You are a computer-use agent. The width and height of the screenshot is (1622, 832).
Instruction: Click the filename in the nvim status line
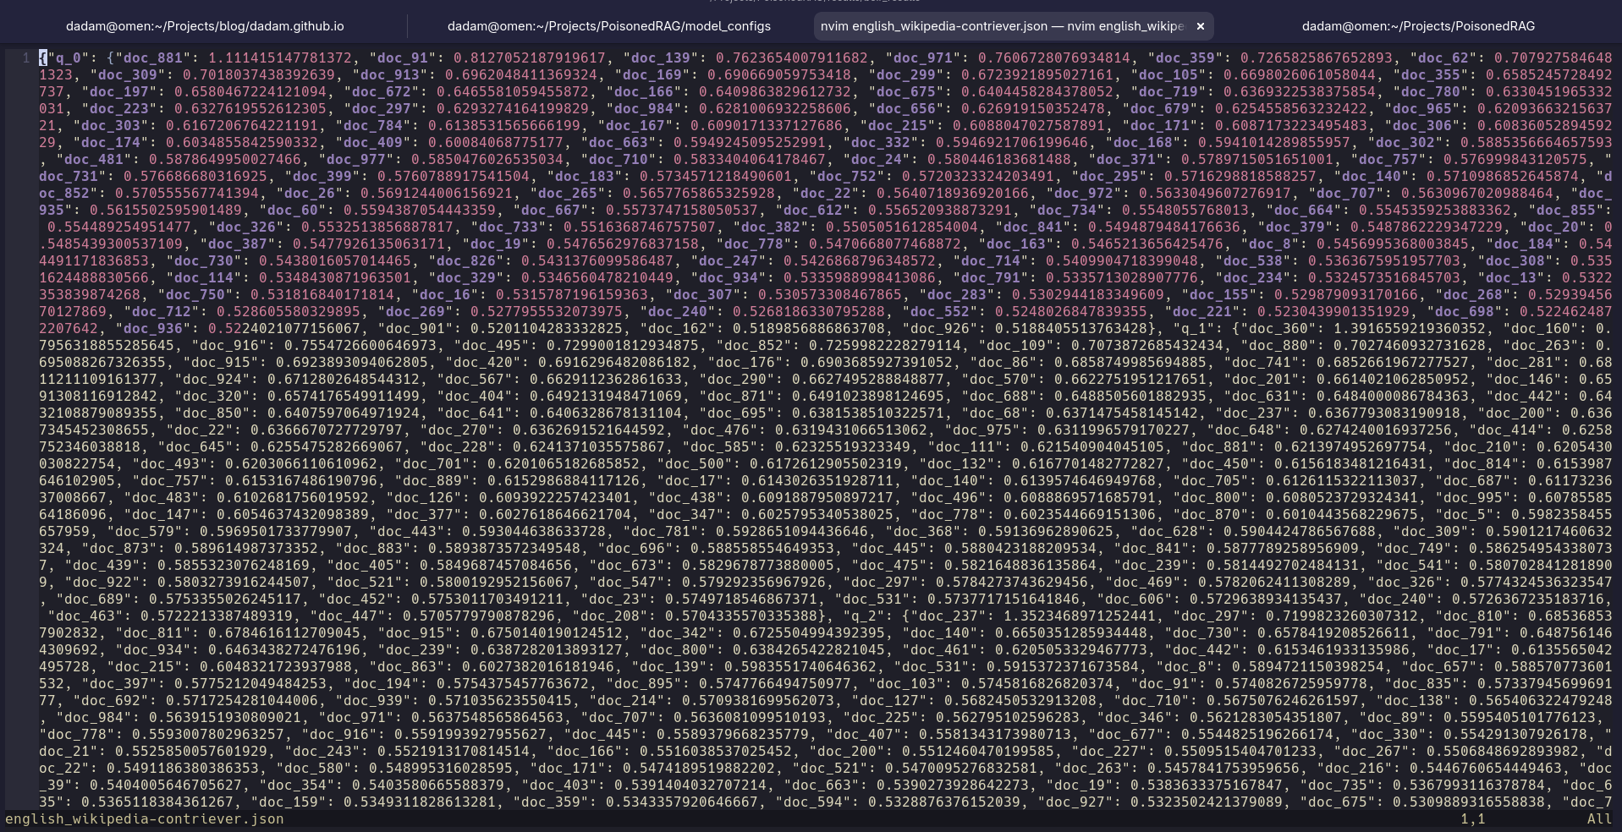145,818
